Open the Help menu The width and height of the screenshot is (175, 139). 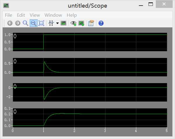click(x=72, y=15)
